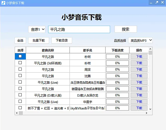This screenshot has width=166, height=130.
Task: Click the 全选 button
Action: pos(20,40)
